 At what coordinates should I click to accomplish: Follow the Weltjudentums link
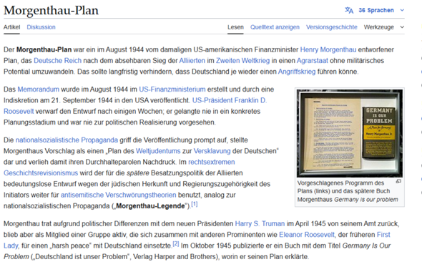pyautogui.click(x=158, y=151)
